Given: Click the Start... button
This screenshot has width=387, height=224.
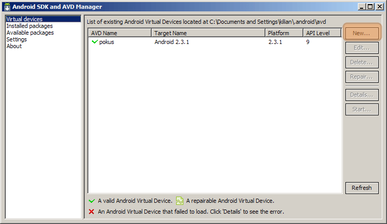Looking at the screenshot, I should tap(362, 109).
